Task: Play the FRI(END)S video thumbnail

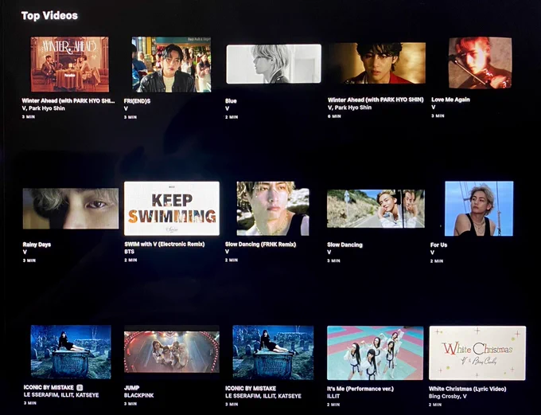Action: tap(171, 65)
